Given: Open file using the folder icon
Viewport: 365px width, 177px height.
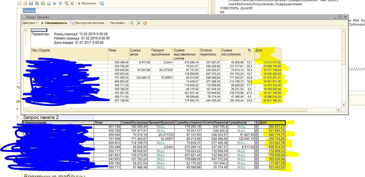Looking at the screenshot, I should 25,3.
